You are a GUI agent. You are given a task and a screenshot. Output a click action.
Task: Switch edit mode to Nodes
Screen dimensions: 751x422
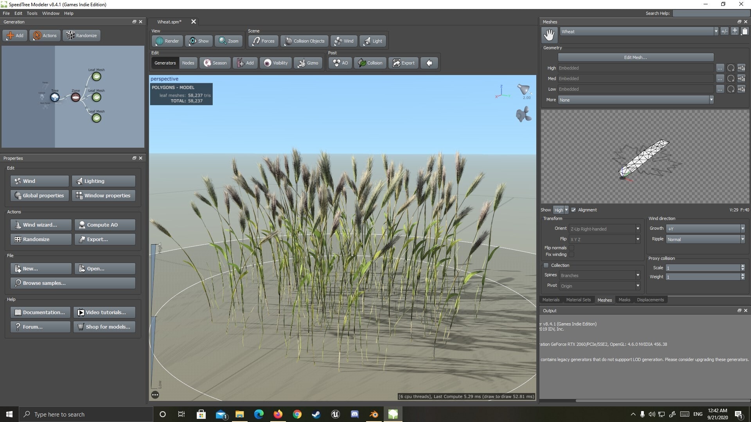point(188,63)
